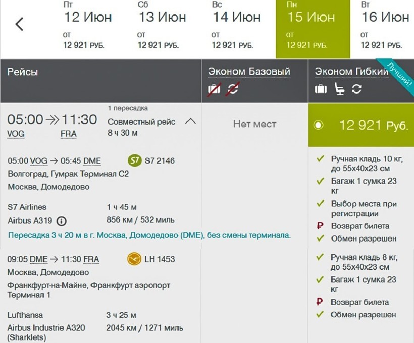Click the Эконом Базовый fare header

tap(249, 72)
